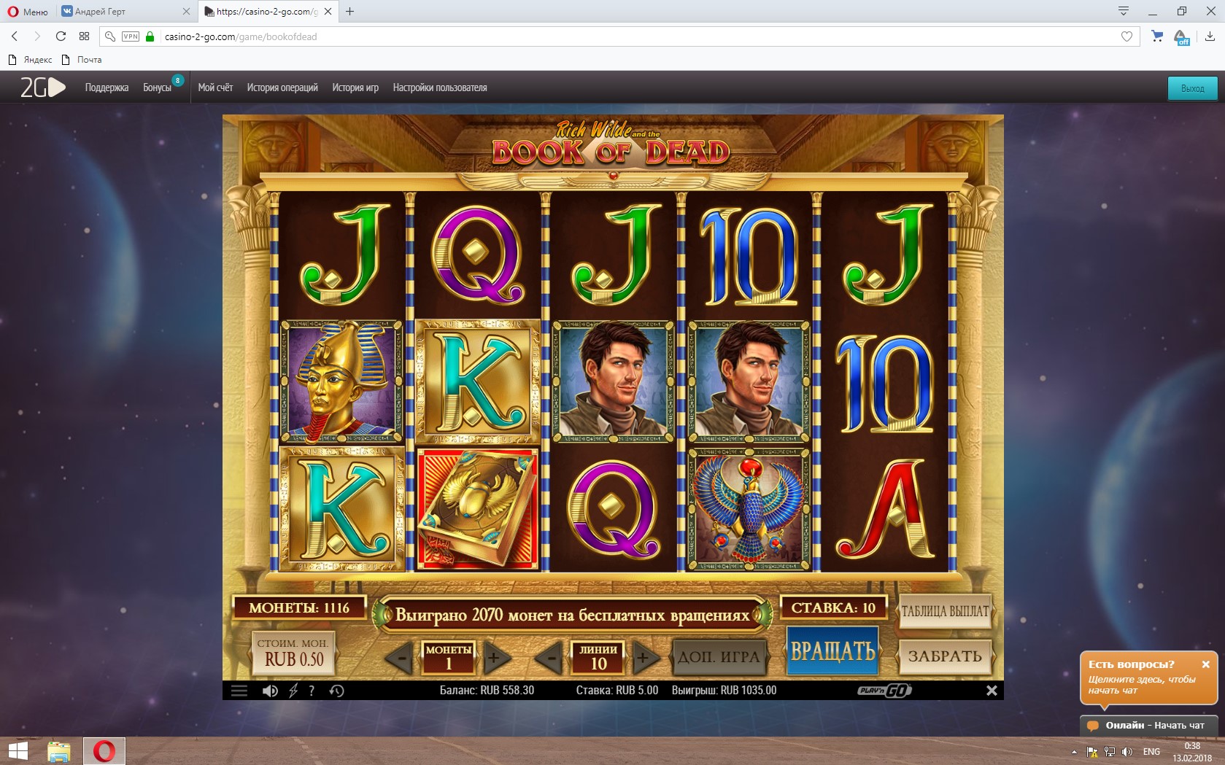Viewport: 1225px width, 765px height.
Task: Click the ДОП. ИГРА gamble button
Action: click(x=719, y=656)
